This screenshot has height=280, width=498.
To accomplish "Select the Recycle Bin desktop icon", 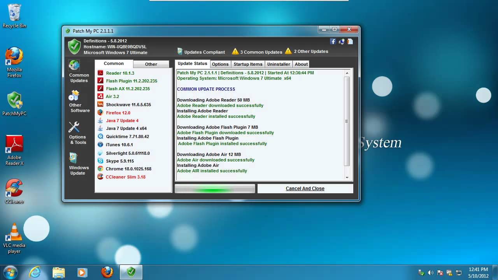I will [14, 16].
